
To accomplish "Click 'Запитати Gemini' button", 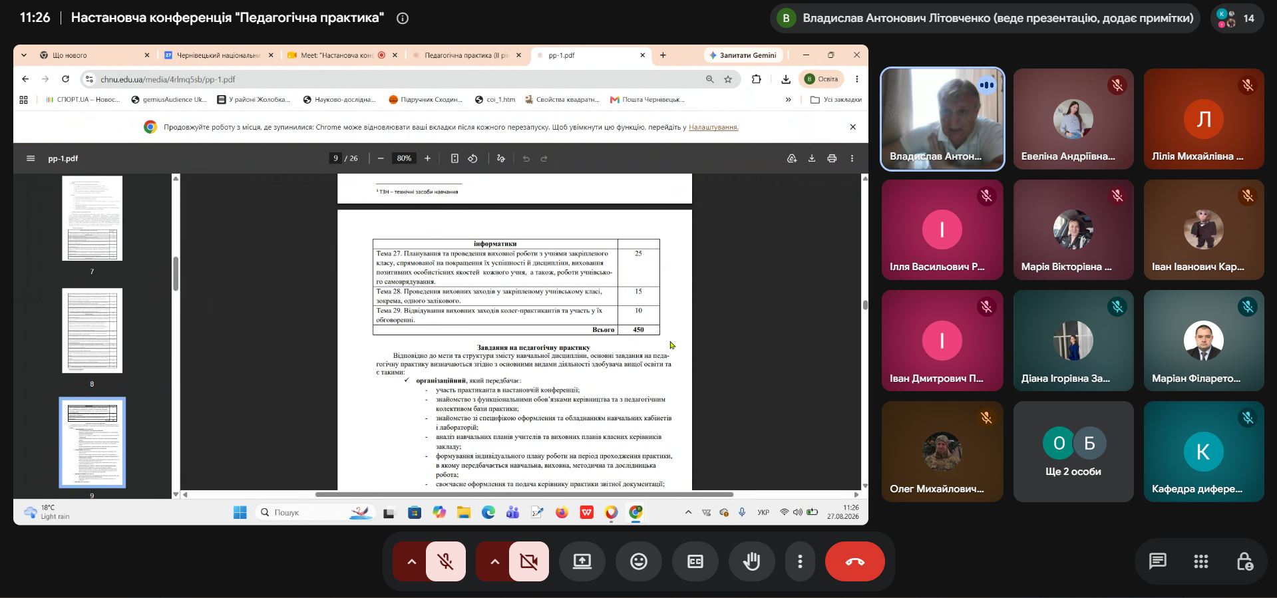I will 743,55.
